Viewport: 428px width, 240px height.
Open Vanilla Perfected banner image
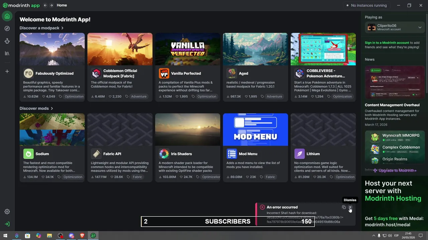188,49
